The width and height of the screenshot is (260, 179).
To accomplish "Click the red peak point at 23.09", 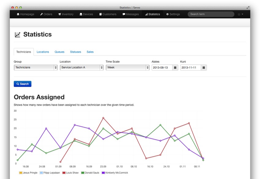I will [x=103, y=118].
